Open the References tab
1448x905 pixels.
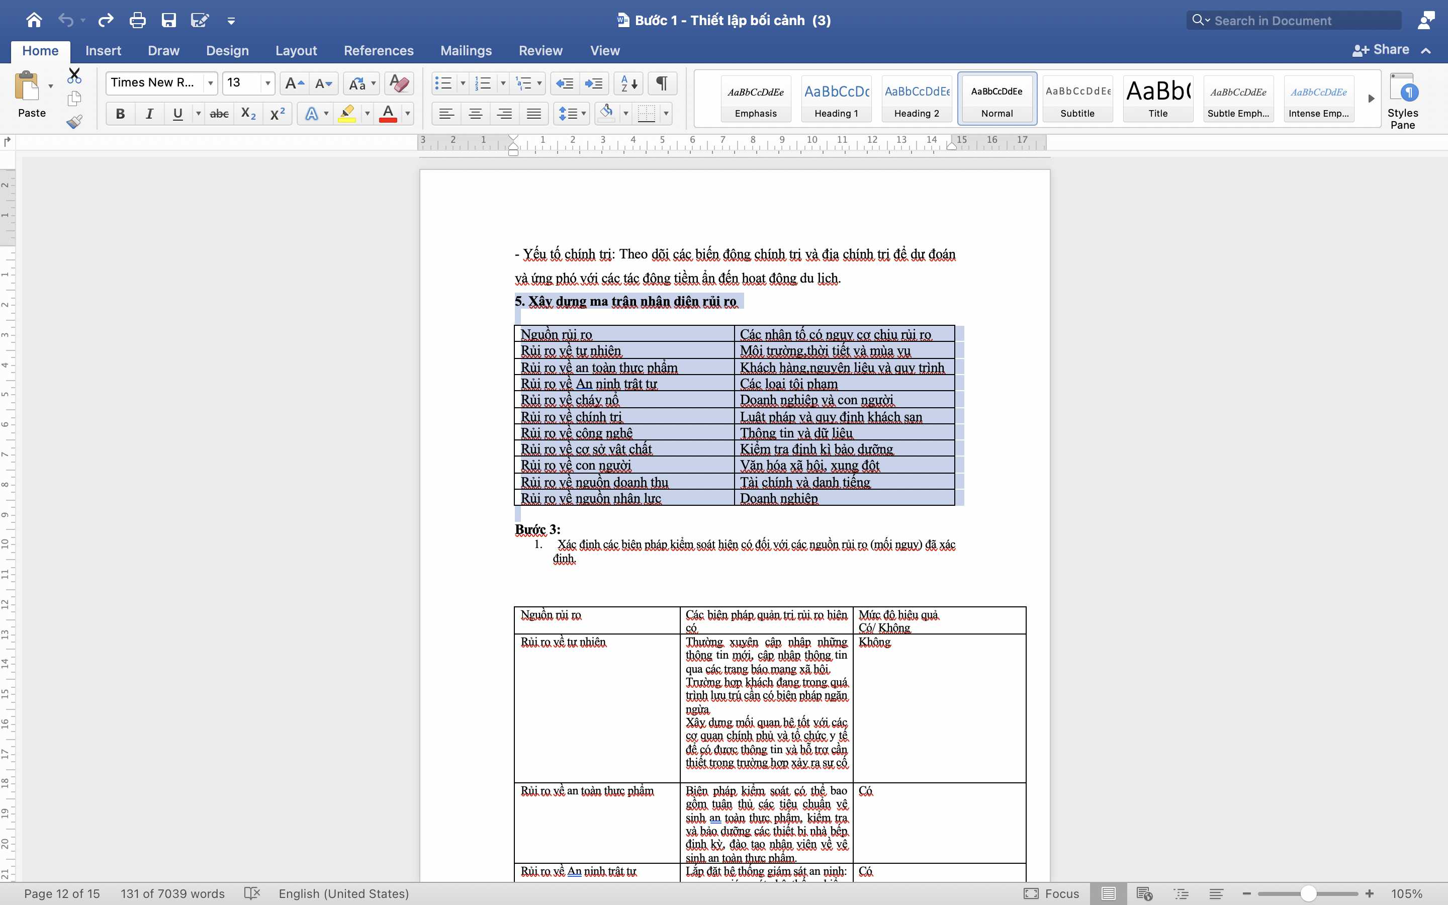[x=379, y=51]
